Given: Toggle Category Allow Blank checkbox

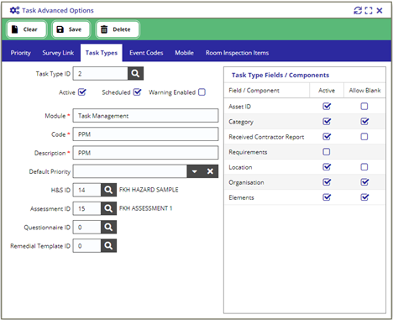Looking at the screenshot, I should click(364, 121).
